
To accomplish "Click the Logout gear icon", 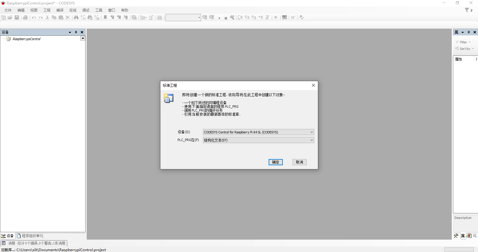I will click(x=212, y=17).
